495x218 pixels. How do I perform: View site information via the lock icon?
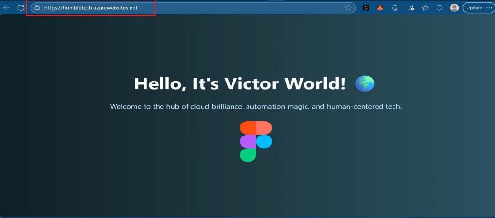(37, 8)
